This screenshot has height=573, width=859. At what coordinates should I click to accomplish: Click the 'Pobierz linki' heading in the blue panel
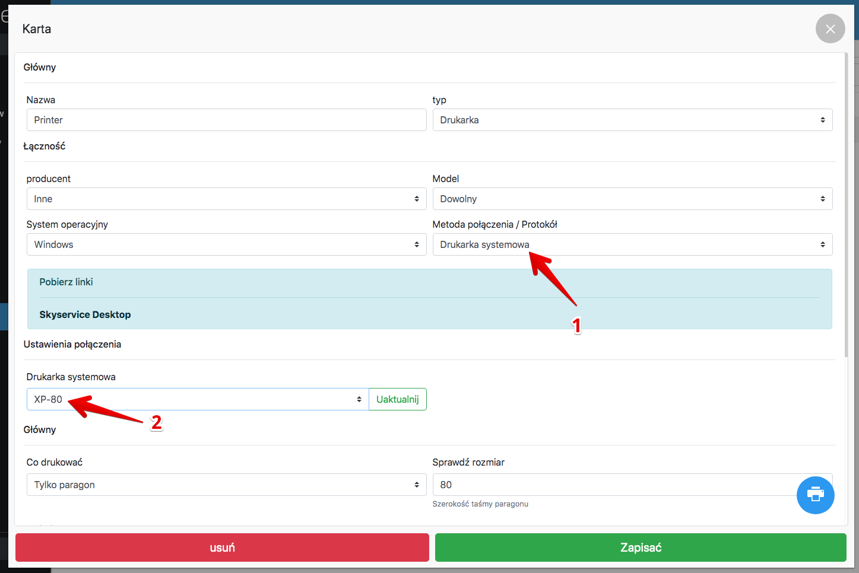pos(66,282)
